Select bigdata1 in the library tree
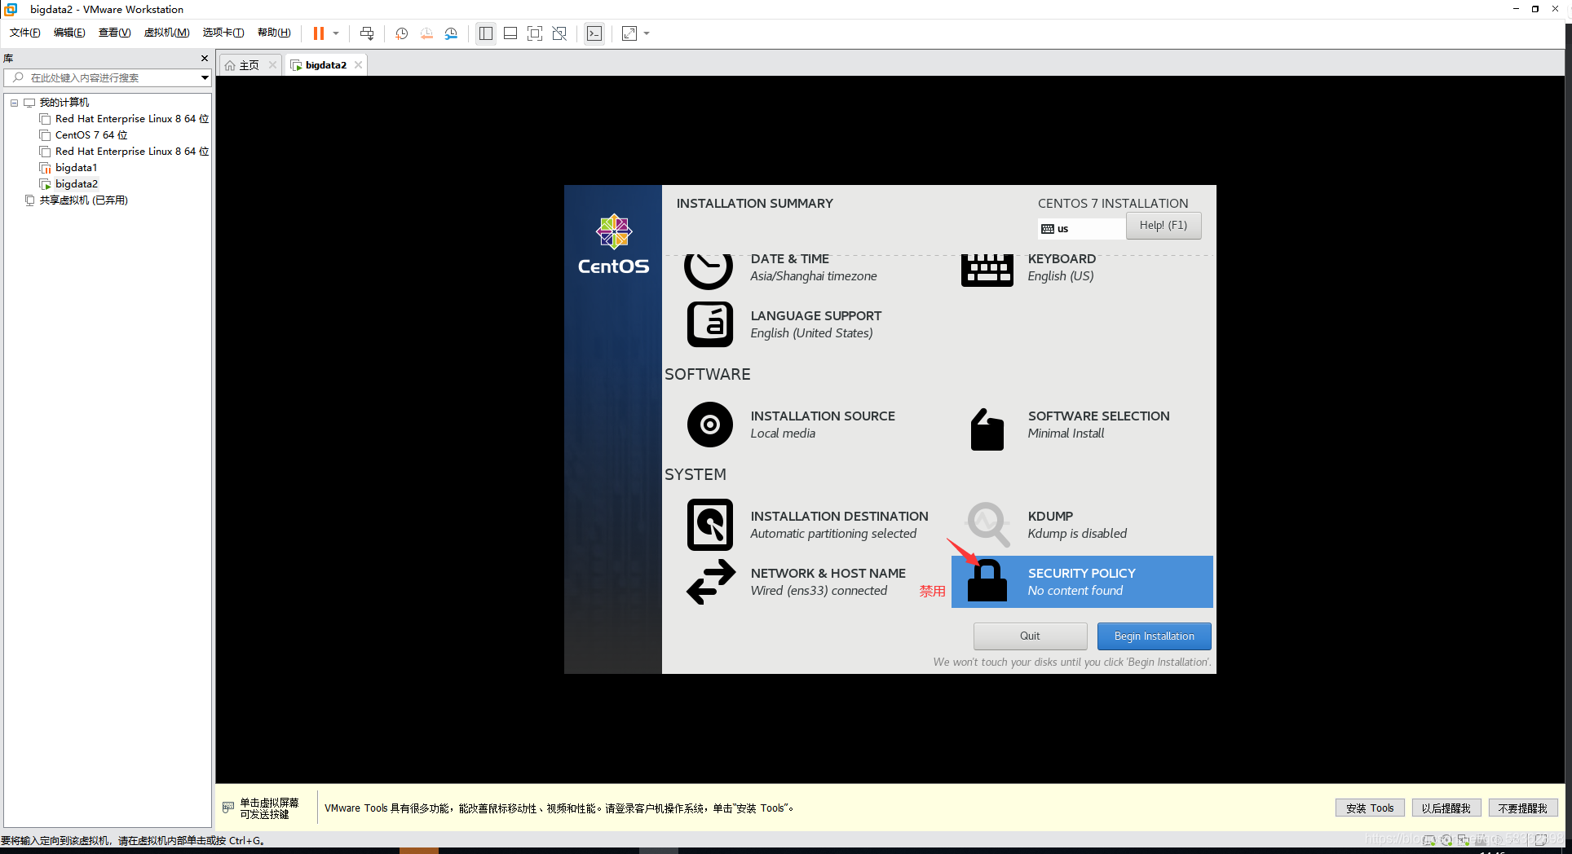Screen dimensions: 1572x854 [x=68, y=168]
